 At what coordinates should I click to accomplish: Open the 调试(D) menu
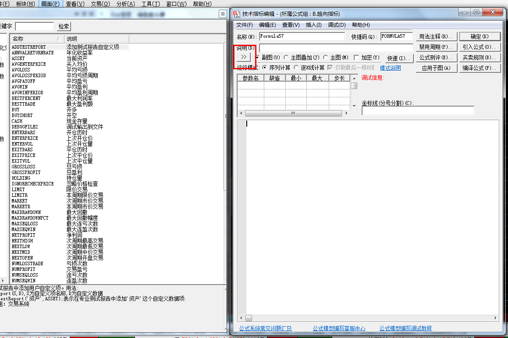click(x=336, y=25)
